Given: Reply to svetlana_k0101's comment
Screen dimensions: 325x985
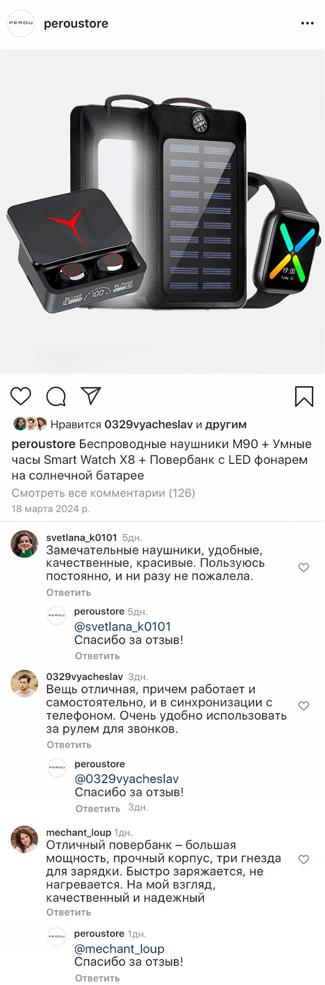Looking at the screenshot, I should (69, 593).
